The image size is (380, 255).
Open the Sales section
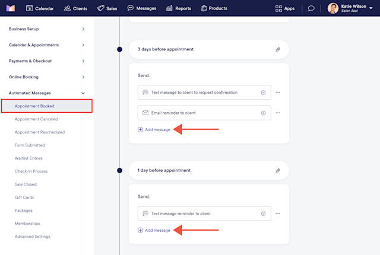[107, 8]
